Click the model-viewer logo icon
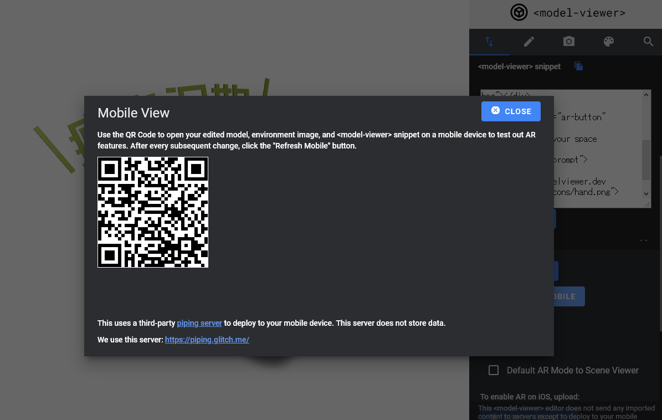 519,12
